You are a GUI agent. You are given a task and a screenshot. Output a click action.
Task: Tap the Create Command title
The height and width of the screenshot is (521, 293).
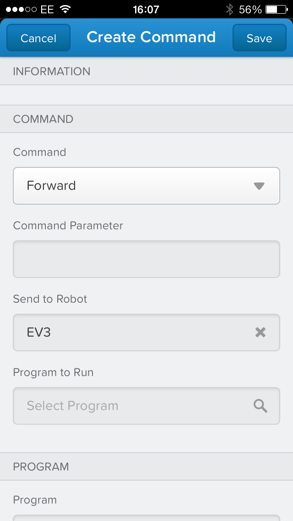[x=151, y=37]
